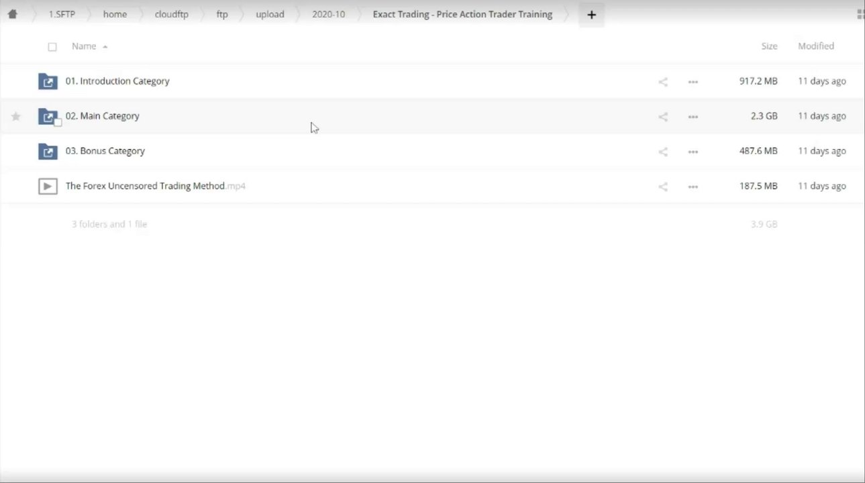The width and height of the screenshot is (865, 483).
Task: Open the 1.SFTP breadcrumb
Action: pyautogui.click(x=62, y=14)
